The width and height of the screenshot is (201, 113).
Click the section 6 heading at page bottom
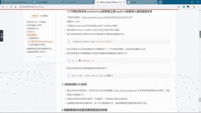click(x=84, y=110)
